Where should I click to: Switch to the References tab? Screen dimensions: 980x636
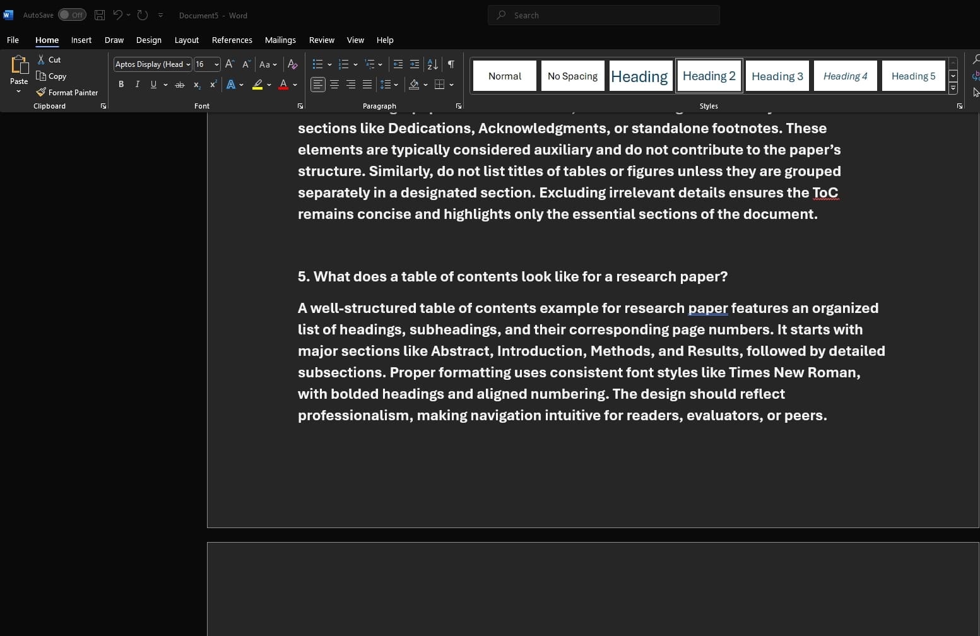point(232,40)
